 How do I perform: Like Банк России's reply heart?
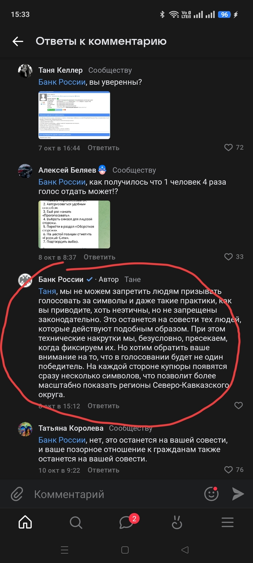click(239, 406)
